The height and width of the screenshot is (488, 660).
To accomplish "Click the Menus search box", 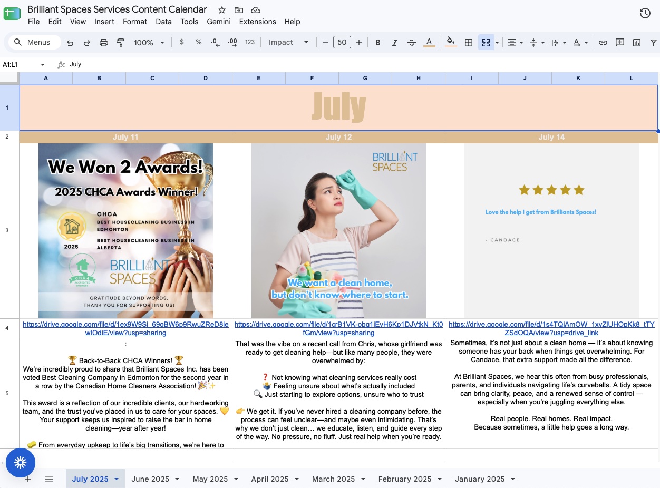I will click(35, 42).
